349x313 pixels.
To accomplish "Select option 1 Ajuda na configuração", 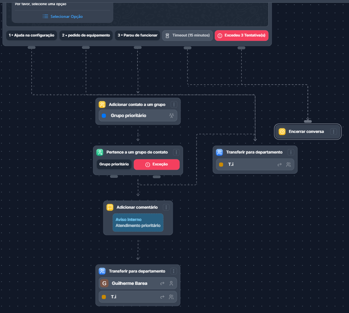I will click(x=31, y=35).
